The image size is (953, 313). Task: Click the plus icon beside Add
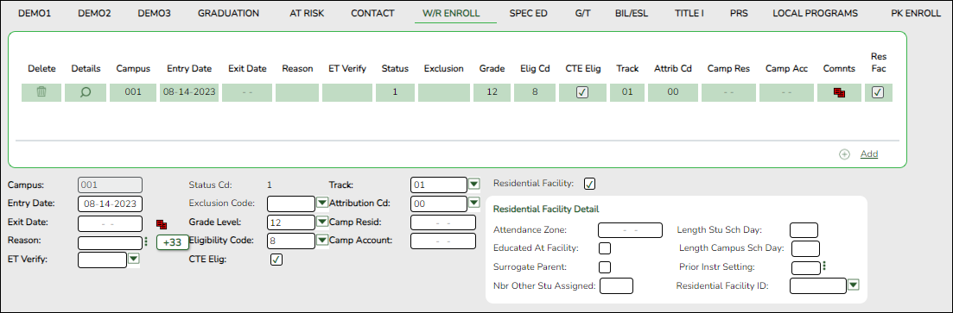[844, 154]
